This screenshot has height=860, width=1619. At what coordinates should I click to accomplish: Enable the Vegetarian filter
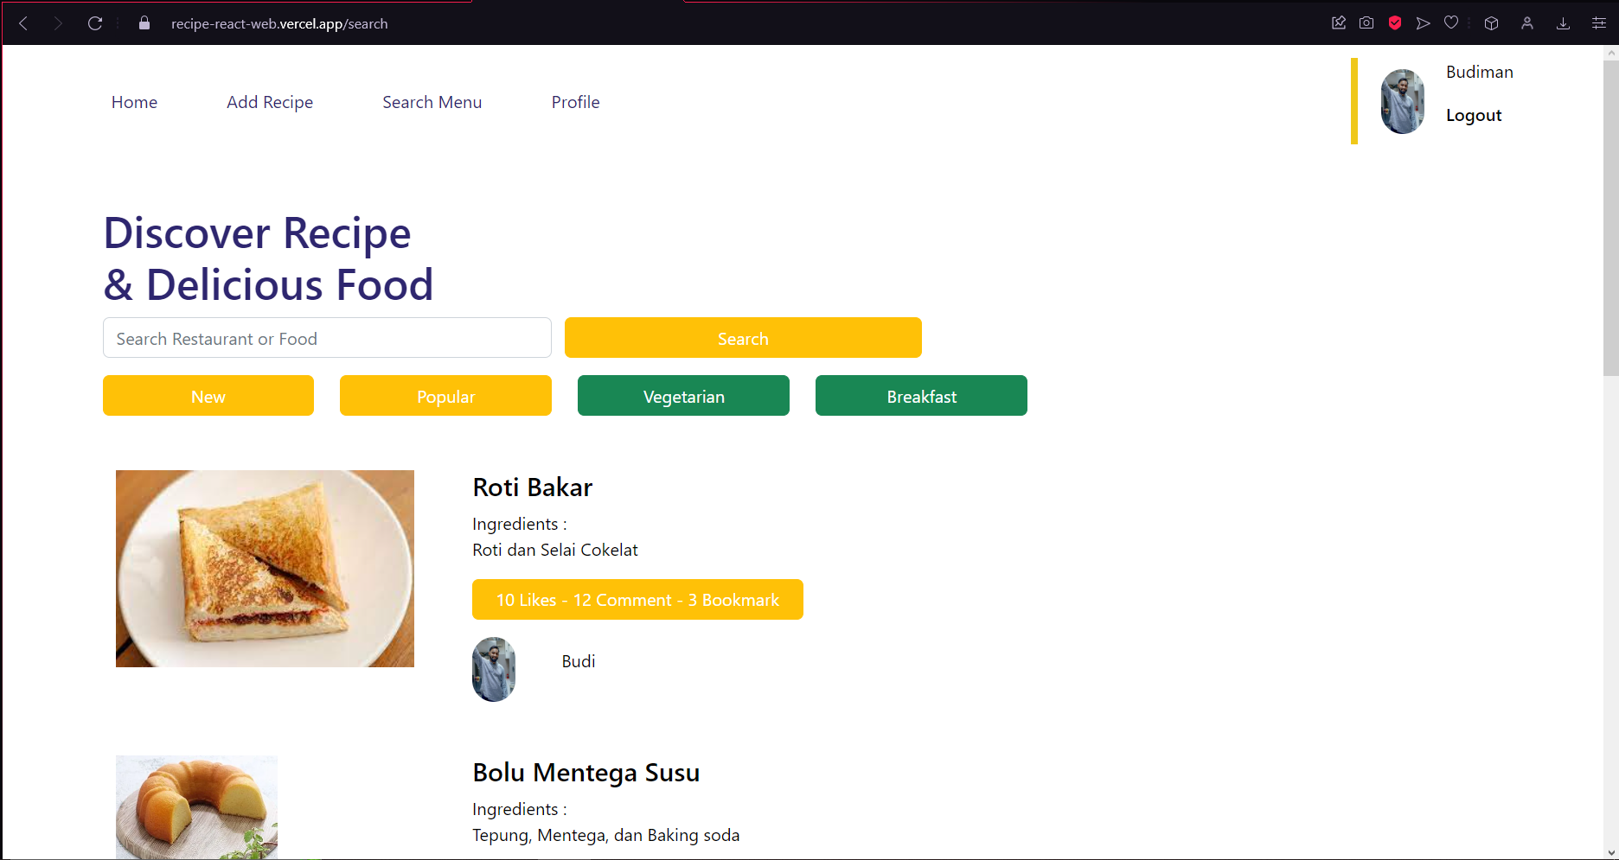(x=683, y=396)
